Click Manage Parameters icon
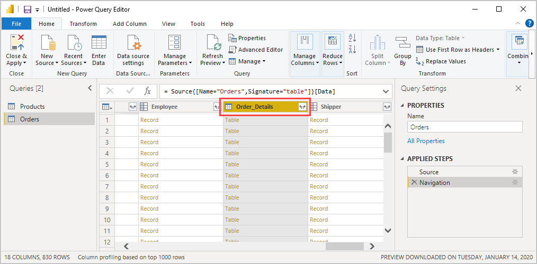The height and width of the screenshot is (264, 537). [x=175, y=42]
